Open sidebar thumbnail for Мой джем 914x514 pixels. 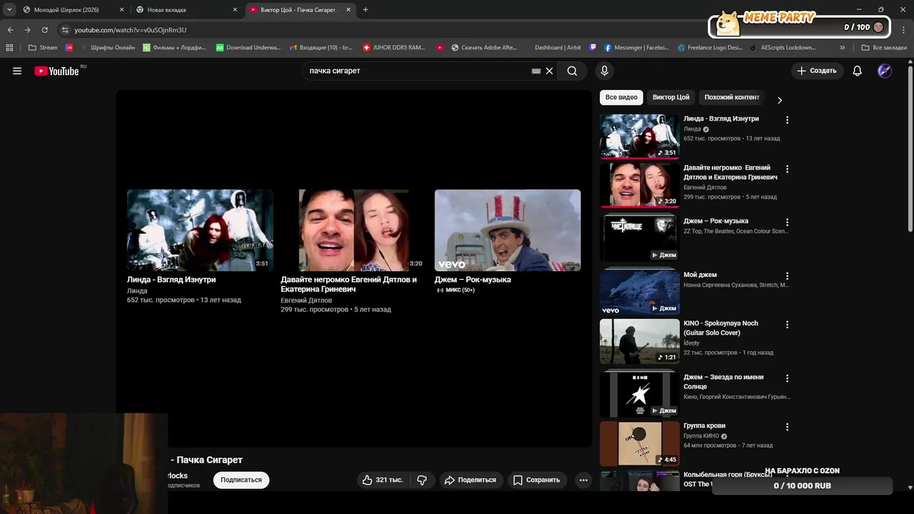click(640, 292)
